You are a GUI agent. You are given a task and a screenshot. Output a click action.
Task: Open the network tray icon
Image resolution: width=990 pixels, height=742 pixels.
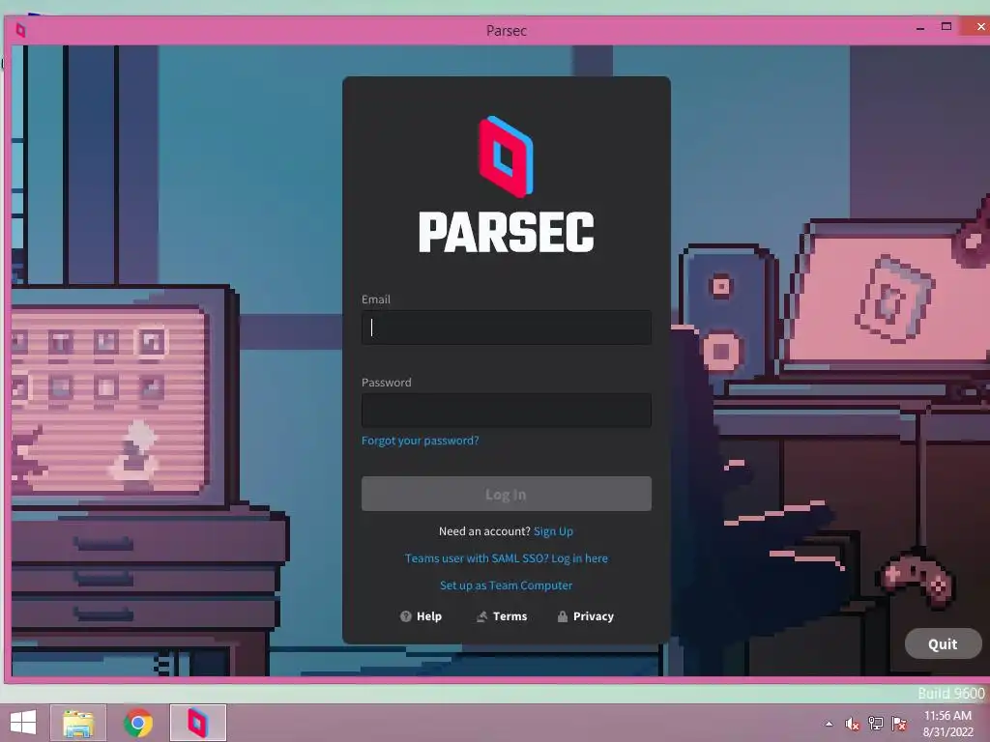[x=876, y=724]
